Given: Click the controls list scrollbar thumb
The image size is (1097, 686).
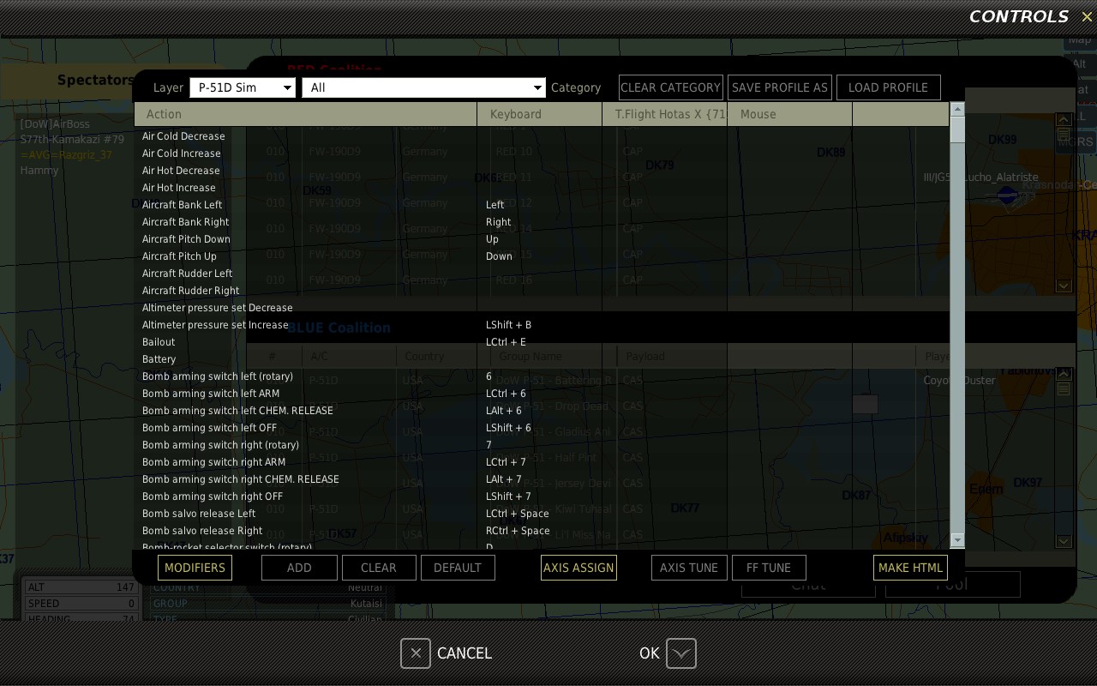Looking at the screenshot, I should (958, 130).
